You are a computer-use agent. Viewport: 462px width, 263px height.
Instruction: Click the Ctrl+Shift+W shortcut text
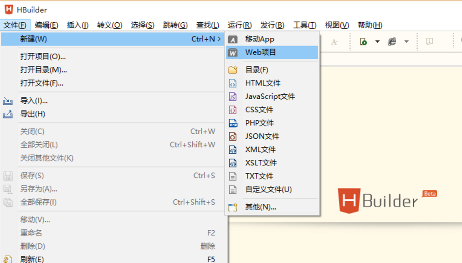tap(192, 145)
